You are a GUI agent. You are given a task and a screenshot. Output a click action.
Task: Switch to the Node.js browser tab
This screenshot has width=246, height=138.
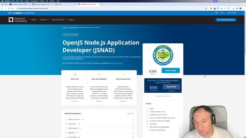65,4
